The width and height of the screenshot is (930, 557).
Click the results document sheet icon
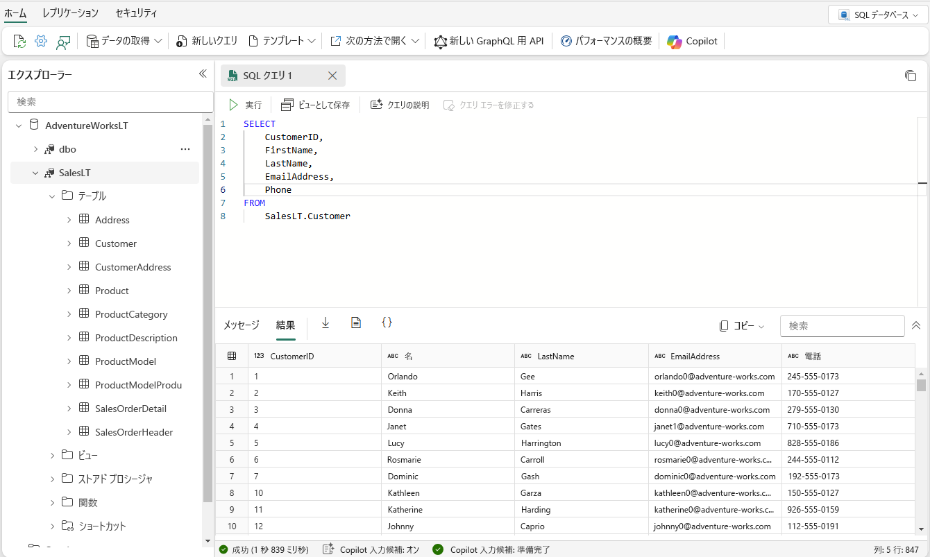click(x=356, y=323)
